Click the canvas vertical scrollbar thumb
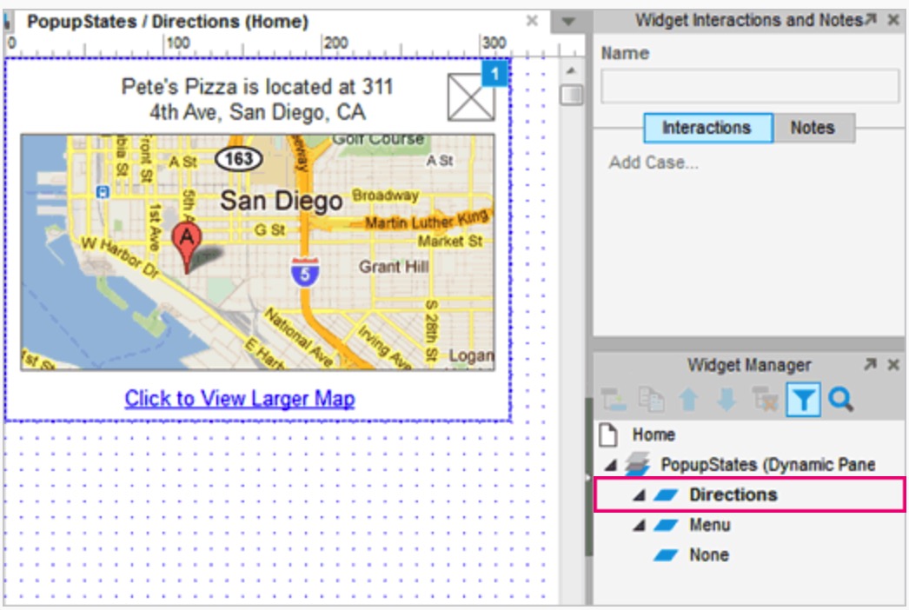The width and height of the screenshot is (909, 610). coord(572,95)
